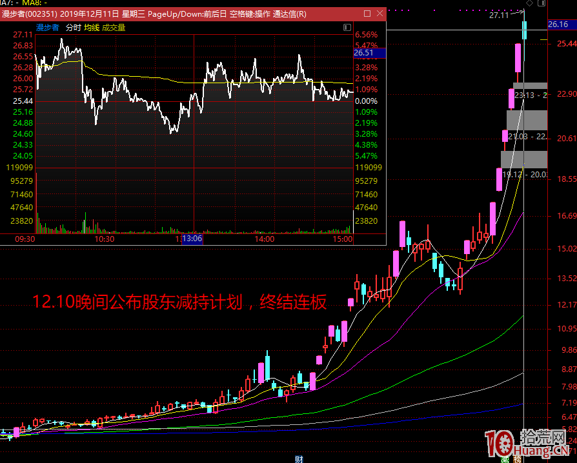This screenshot has width=577, height=463.
Task: Open the green 减 shareholder-reduction marker
Action: [x=505, y=459]
